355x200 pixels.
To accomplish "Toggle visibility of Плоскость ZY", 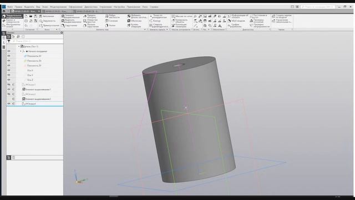I will pyautogui.click(x=9, y=66).
